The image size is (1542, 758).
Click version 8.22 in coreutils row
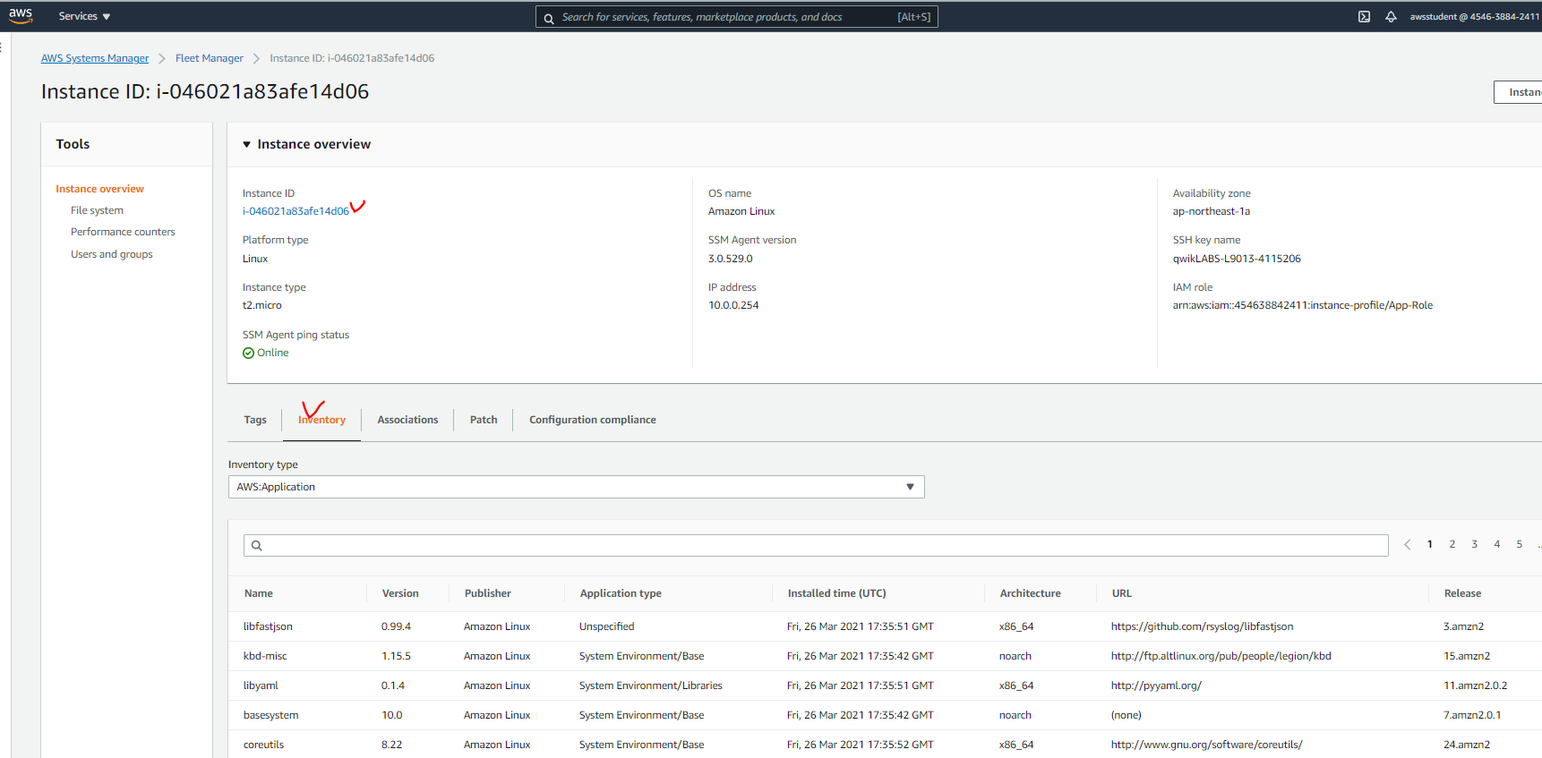391,745
